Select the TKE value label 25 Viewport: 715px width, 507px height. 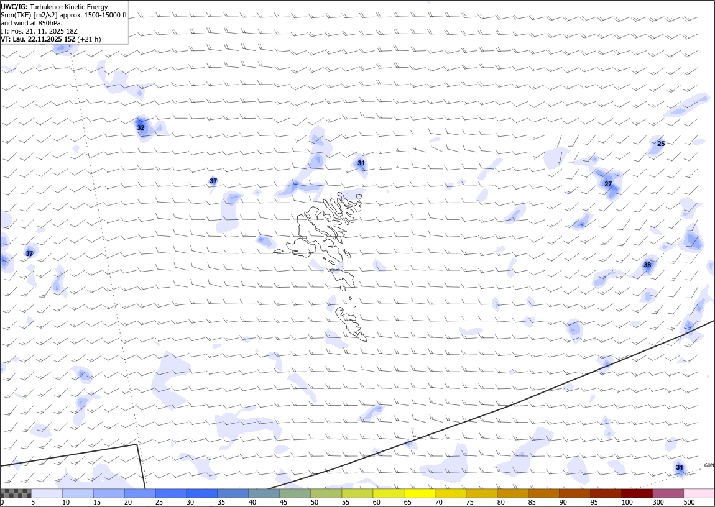[661, 144]
